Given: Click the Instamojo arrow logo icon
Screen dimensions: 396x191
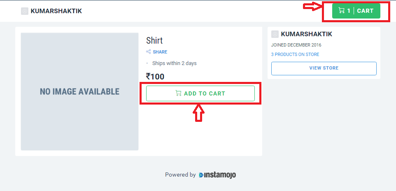Looking at the screenshot, I should (201, 175).
